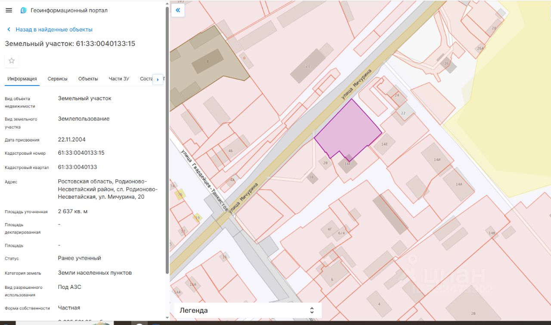Click the brown building 8 parcel
This screenshot has width=551, height=325.
coord(207,61)
